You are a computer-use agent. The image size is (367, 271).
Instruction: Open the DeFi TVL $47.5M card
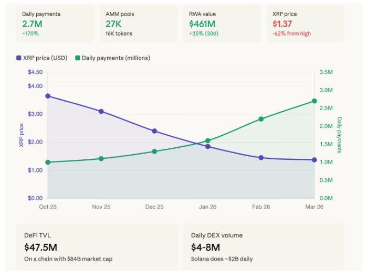pyautogui.click(x=97, y=247)
